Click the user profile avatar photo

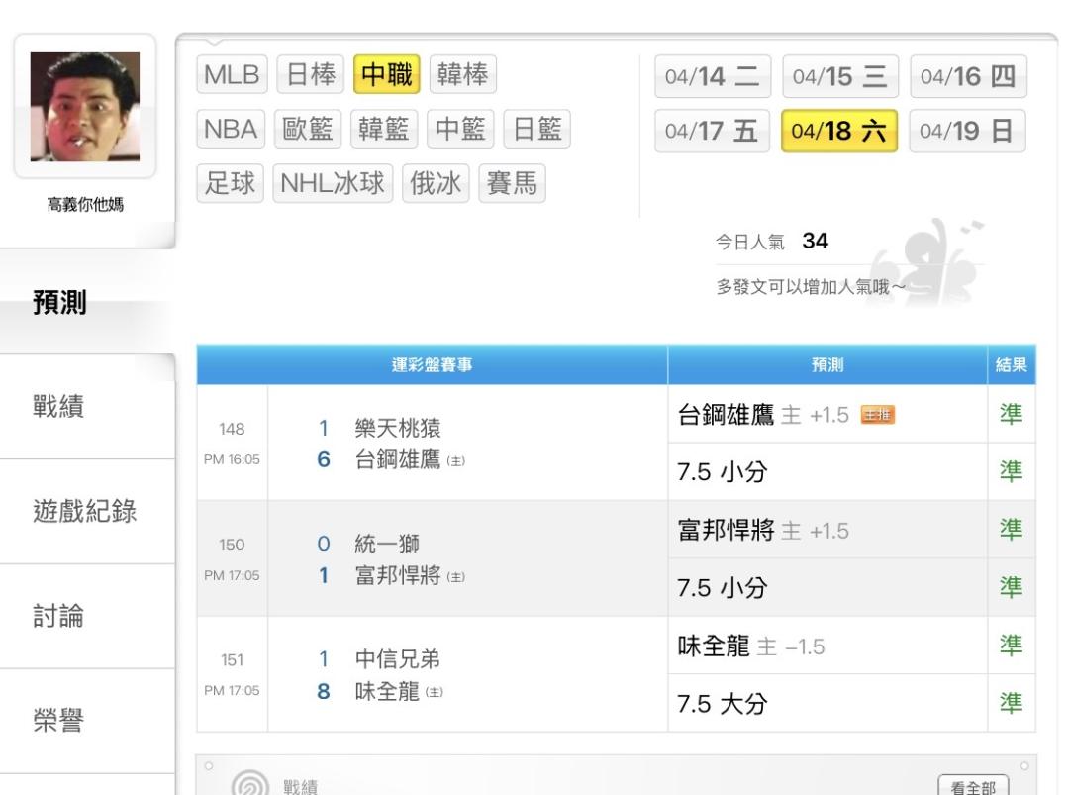(84, 107)
